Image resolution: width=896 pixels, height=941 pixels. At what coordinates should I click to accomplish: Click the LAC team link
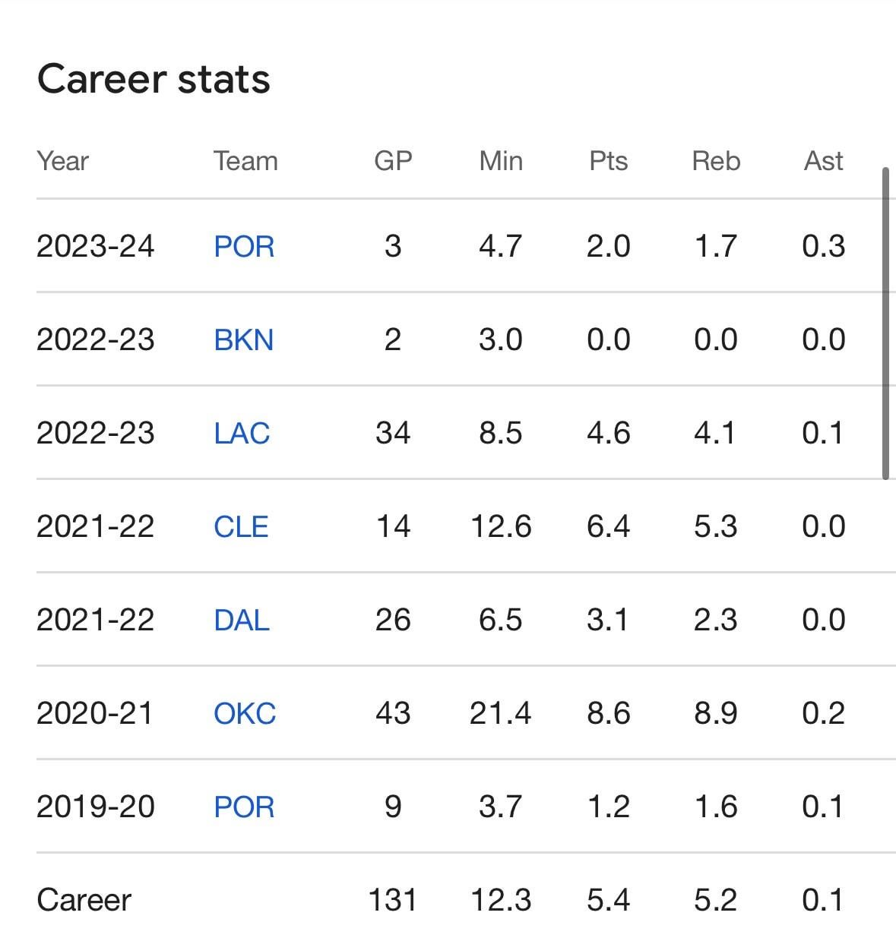point(242,434)
